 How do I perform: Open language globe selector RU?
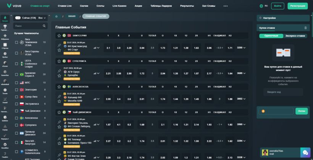click(263, 6)
